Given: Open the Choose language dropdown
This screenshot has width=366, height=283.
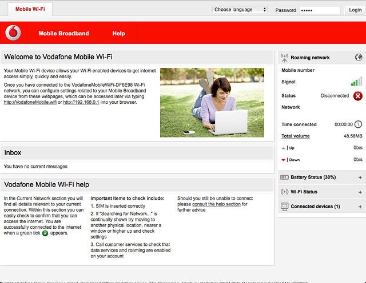Looking at the screenshot, I should point(240,10).
